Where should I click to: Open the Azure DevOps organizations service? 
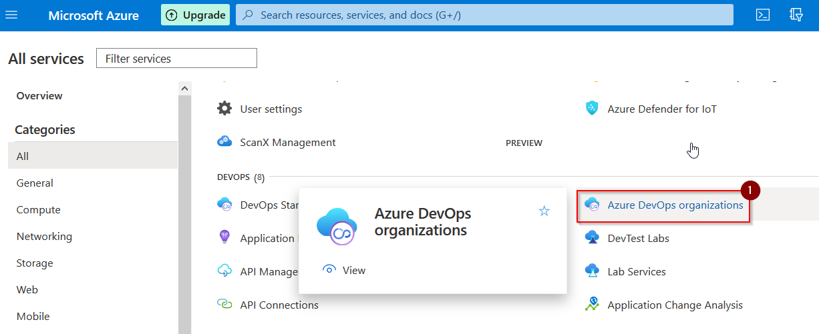(x=675, y=205)
